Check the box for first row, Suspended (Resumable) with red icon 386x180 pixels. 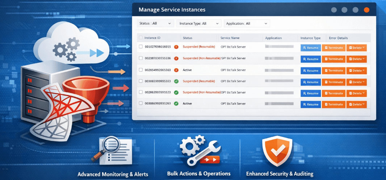pyautogui.click(x=141, y=46)
